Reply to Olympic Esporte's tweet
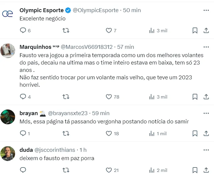Viewport: 214px width, 174px height. (x=23, y=30)
